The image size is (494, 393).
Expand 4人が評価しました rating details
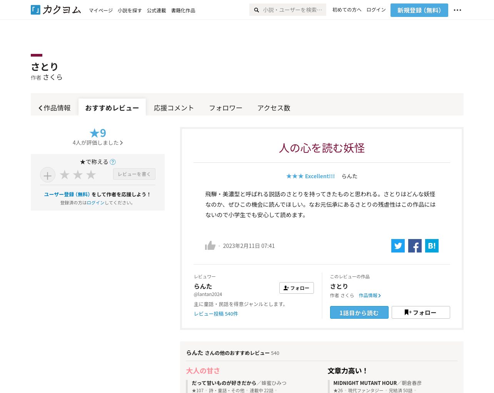98,143
